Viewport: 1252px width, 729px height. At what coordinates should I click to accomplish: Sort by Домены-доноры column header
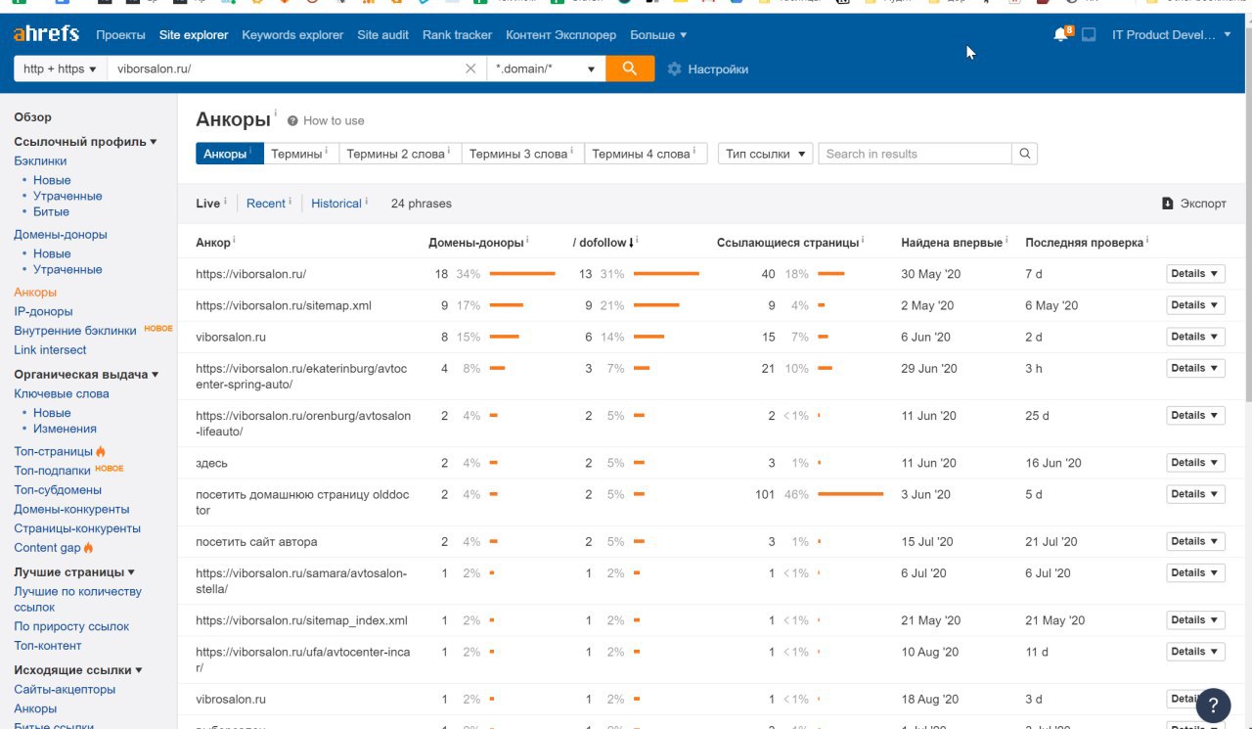[x=476, y=242]
